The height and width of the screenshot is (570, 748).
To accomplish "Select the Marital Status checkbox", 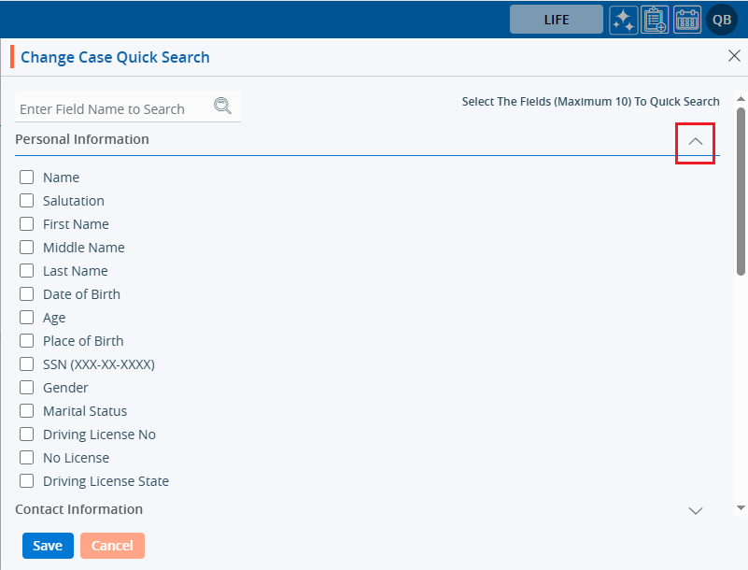I will [27, 411].
